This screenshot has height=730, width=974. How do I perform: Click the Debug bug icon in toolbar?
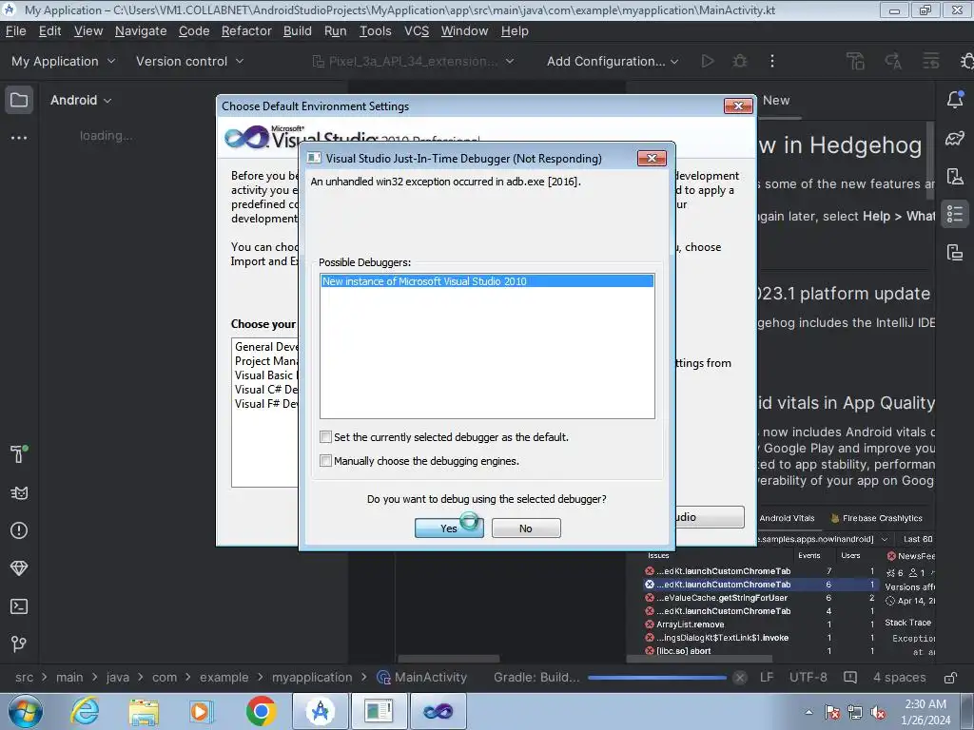tap(739, 61)
